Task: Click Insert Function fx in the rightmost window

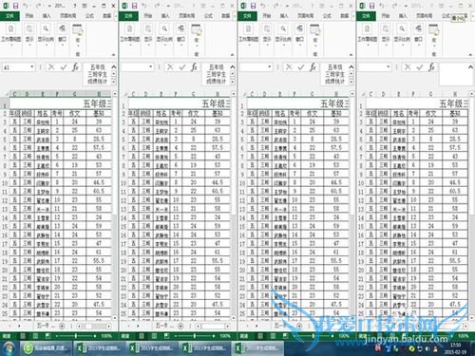Action: pyautogui.click(x=431, y=67)
